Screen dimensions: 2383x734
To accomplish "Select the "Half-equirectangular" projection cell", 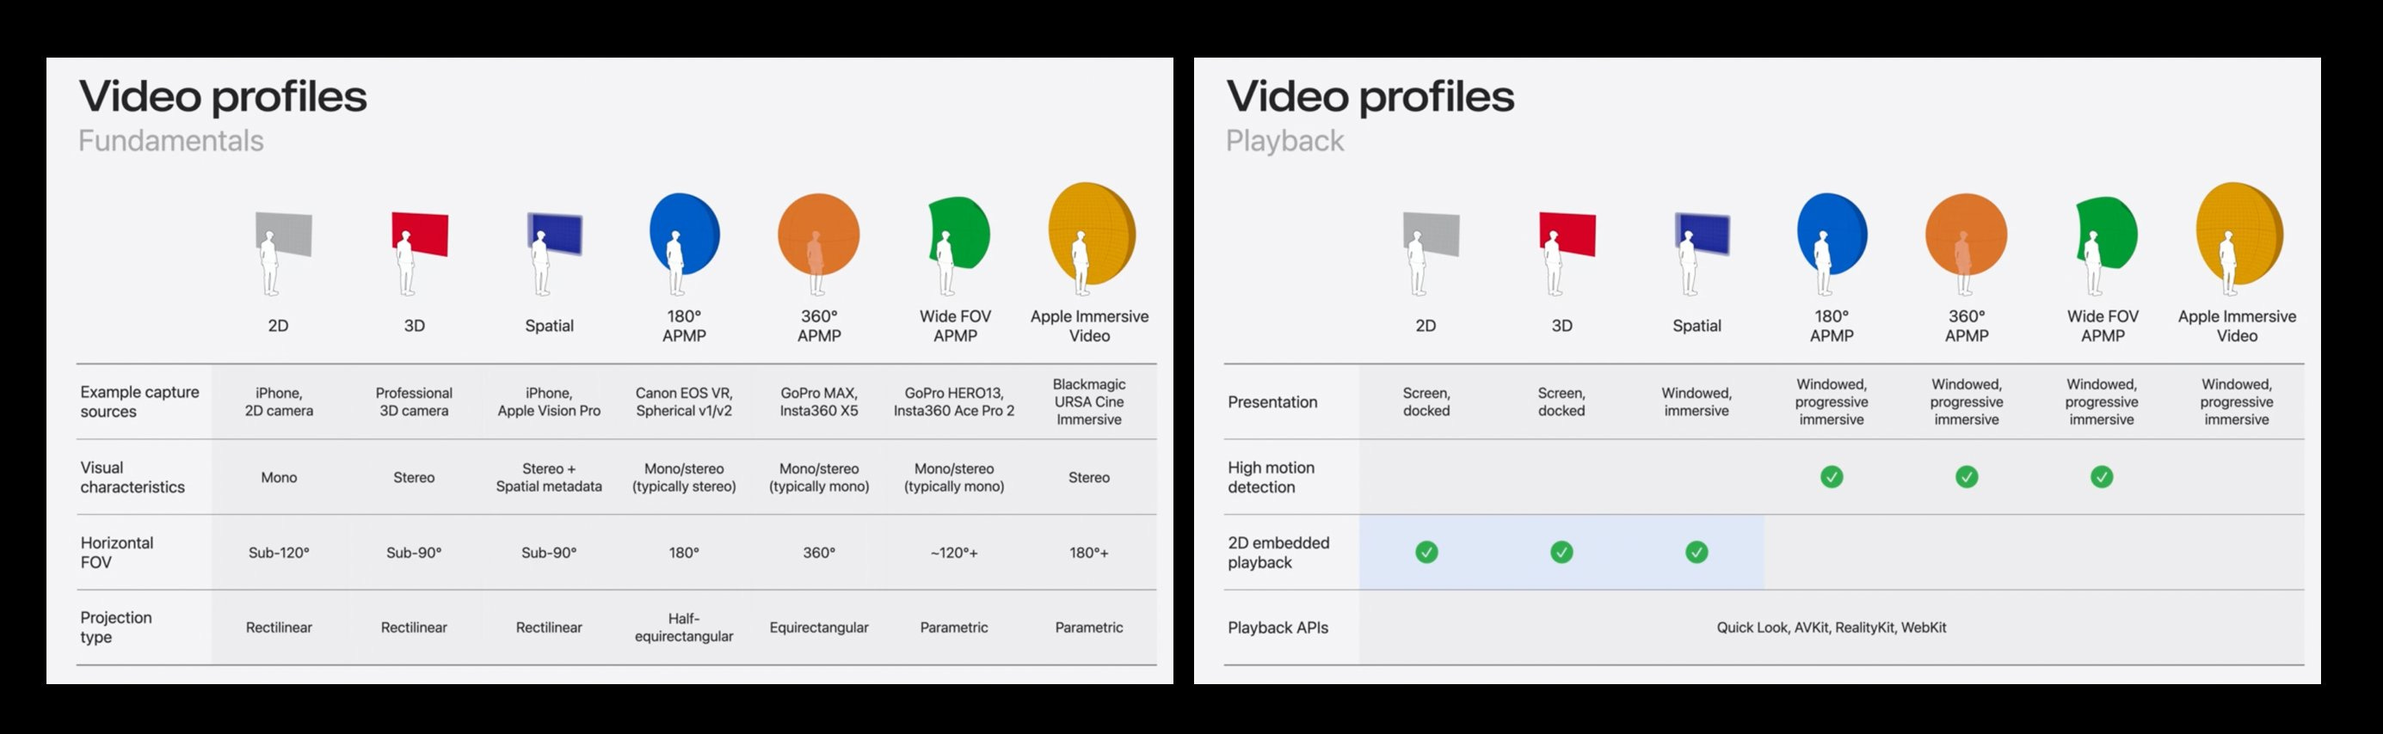I will (x=684, y=627).
